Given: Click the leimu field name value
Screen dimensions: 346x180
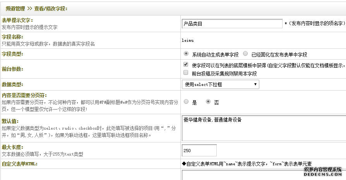Looking at the screenshot, I should click(187, 40).
